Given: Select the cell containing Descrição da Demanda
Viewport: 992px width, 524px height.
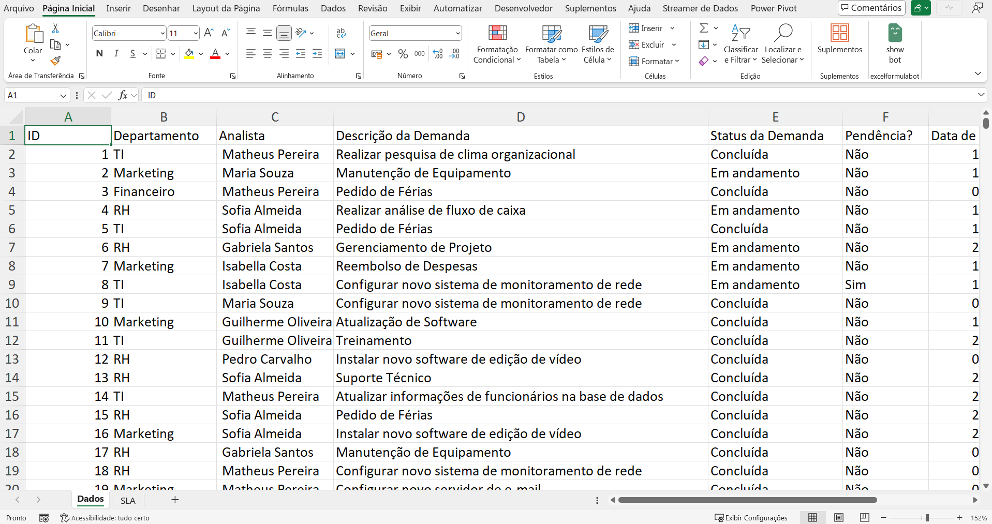Looking at the screenshot, I should tap(520, 136).
